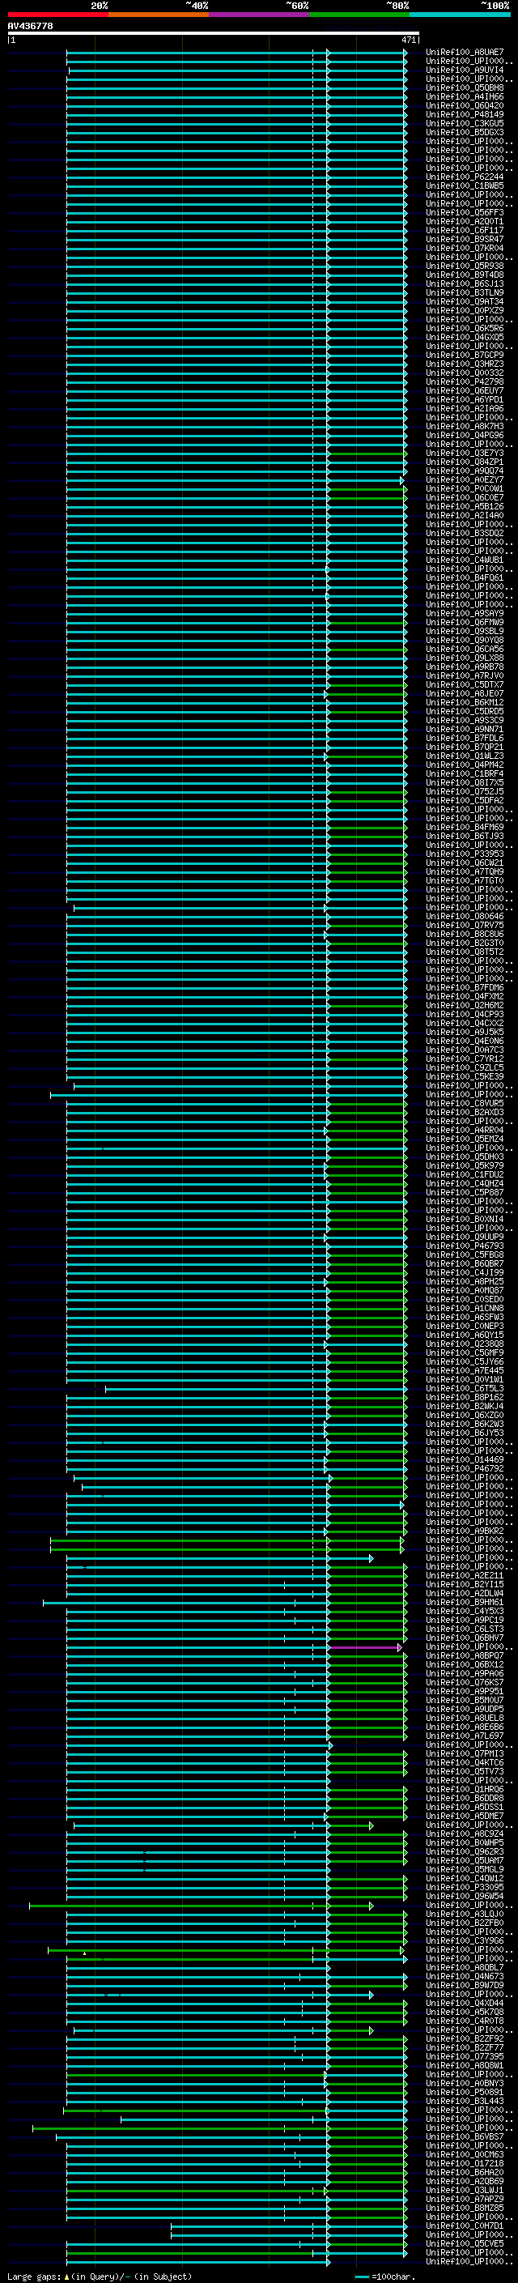Click hit label UniRef100_O80646
The image size is (518, 2283).
click(x=465, y=917)
